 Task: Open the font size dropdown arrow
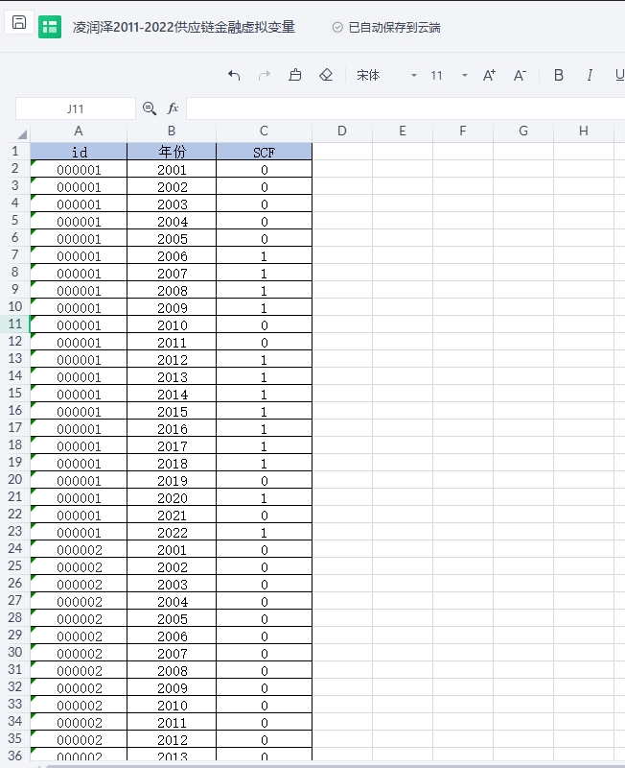coord(465,76)
